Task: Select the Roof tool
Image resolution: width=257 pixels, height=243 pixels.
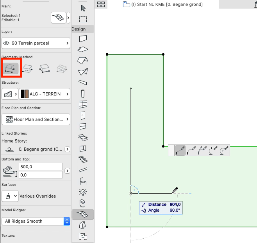Action: pyautogui.click(x=83, y=60)
